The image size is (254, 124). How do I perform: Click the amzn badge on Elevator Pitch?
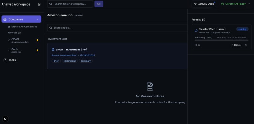pyautogui.click(x=221, y=29)
